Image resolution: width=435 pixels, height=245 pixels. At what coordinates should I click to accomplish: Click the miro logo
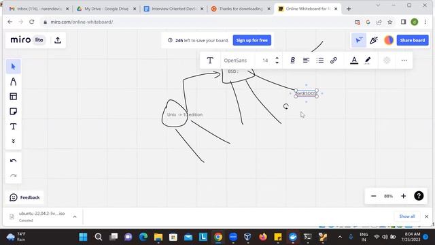click(20, 40)
